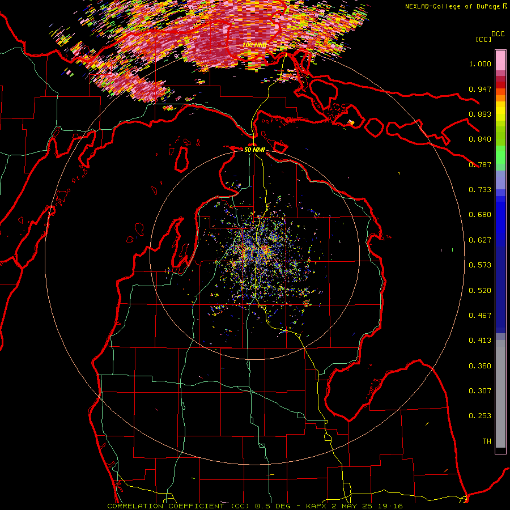The height and width of the screenshot is (510, 510).
Task: Select the 100 NMI range ring label
Action: point(254,45)
